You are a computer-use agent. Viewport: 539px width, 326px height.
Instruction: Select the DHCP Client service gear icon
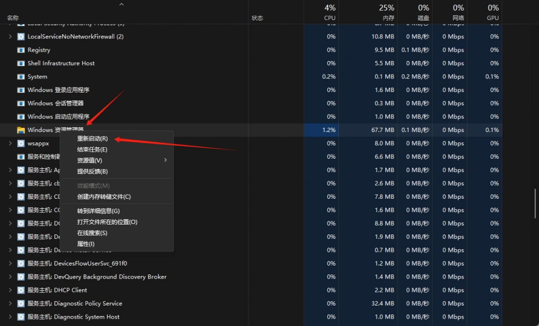coord(21,290)
